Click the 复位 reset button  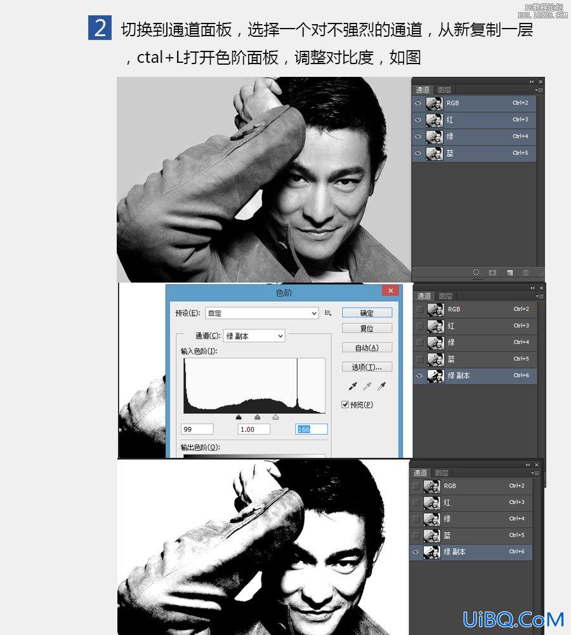(367, 328)
